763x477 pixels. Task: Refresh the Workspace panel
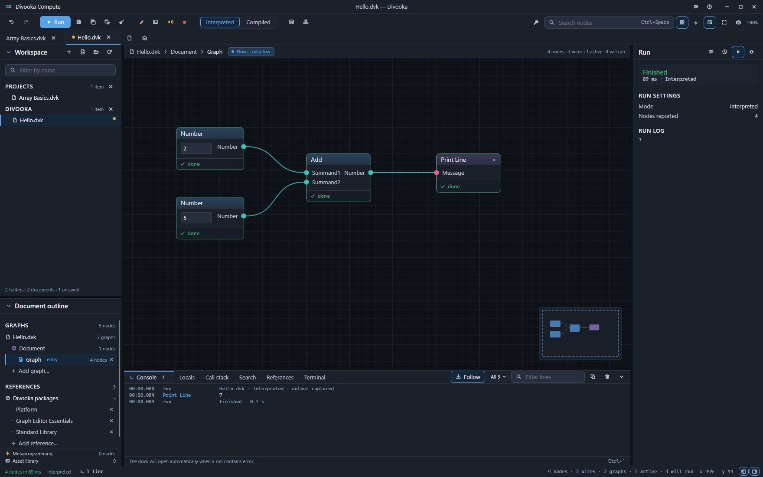[x=109, y=52]
